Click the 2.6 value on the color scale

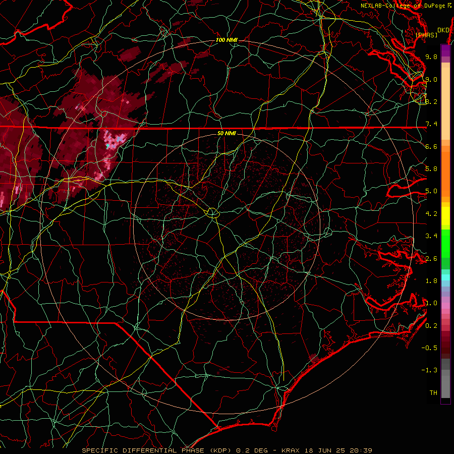point(431,259)
